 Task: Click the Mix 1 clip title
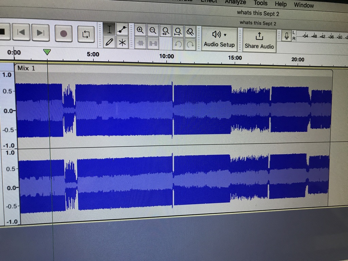coord(26,68)
